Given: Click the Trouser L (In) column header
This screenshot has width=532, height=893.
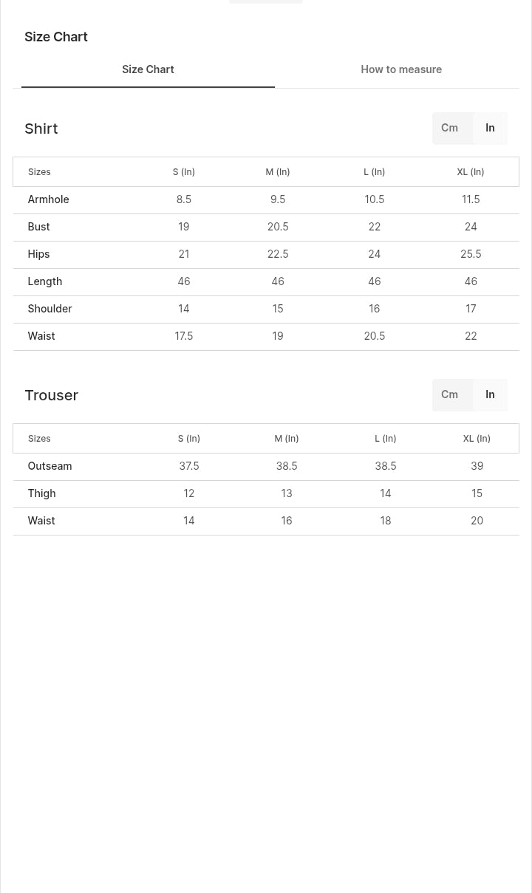Looking at the screenshot, I should (386, 439).
